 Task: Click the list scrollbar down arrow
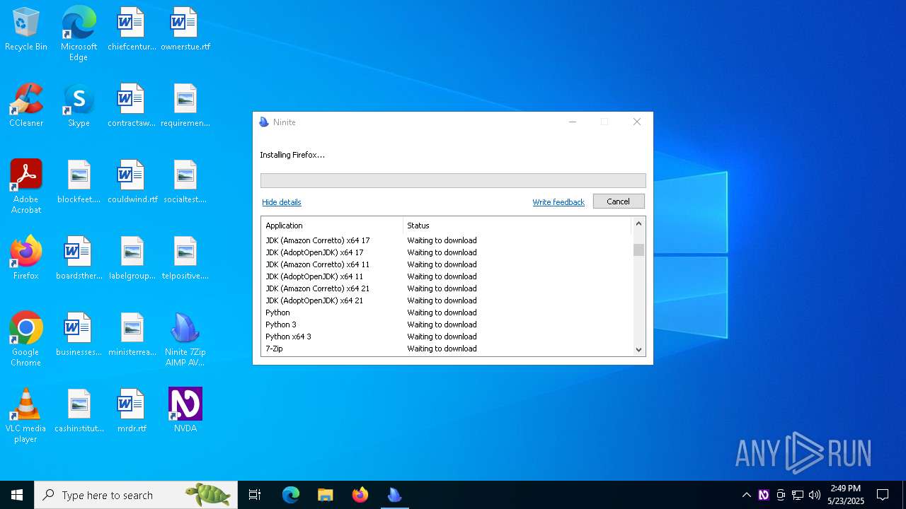(638, 349)
